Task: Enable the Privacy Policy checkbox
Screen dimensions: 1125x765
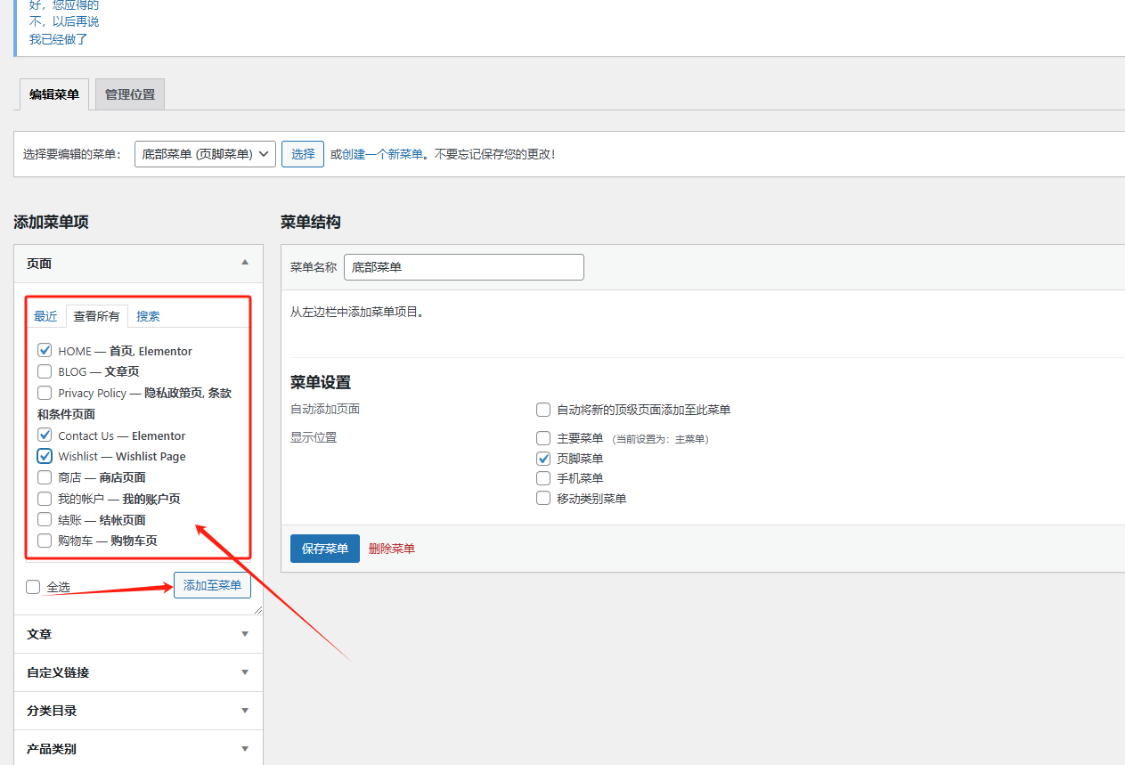Action: click(45, 392)
